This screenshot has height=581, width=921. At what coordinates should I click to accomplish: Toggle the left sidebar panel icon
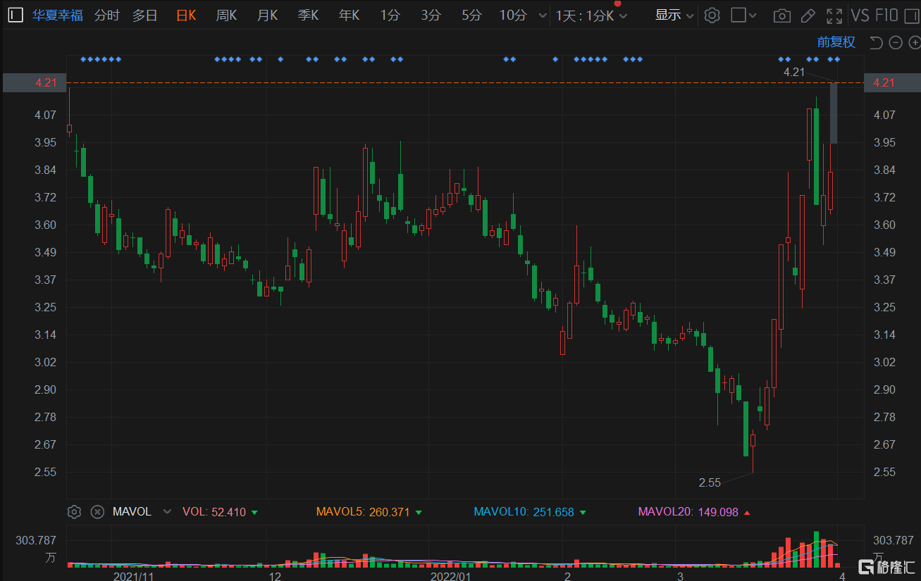(16, 15)
